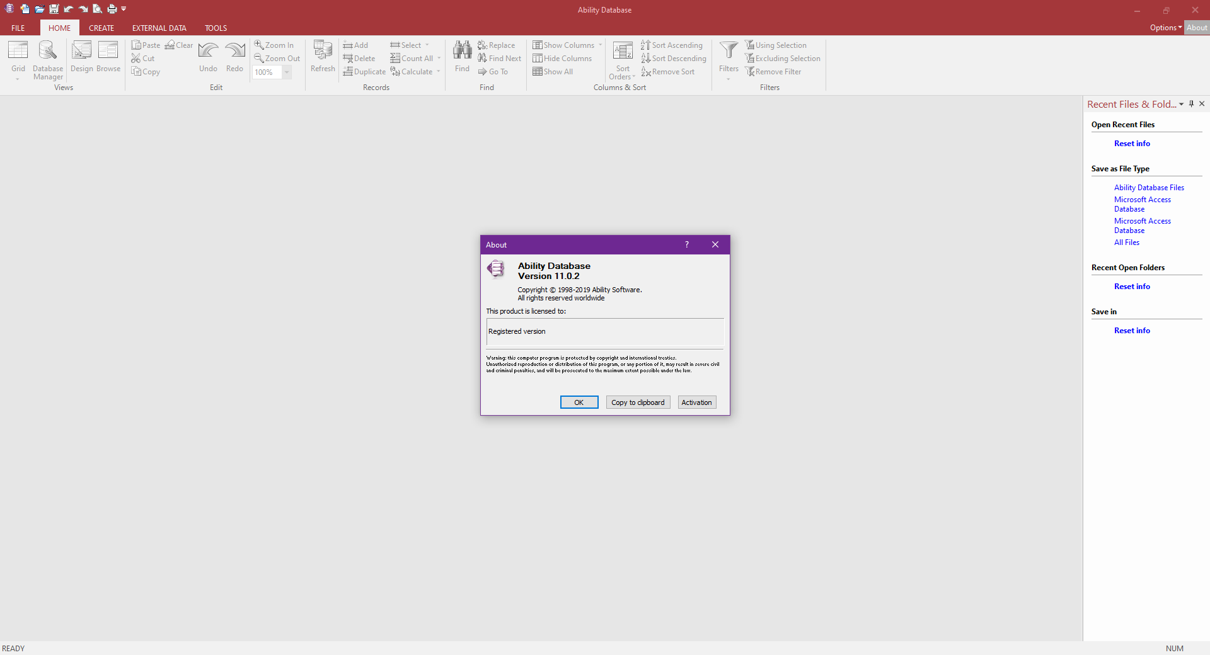Click Reset info under Save in
The image size is (1210, 655).
pyautogui.click(x=1132, y=331)
